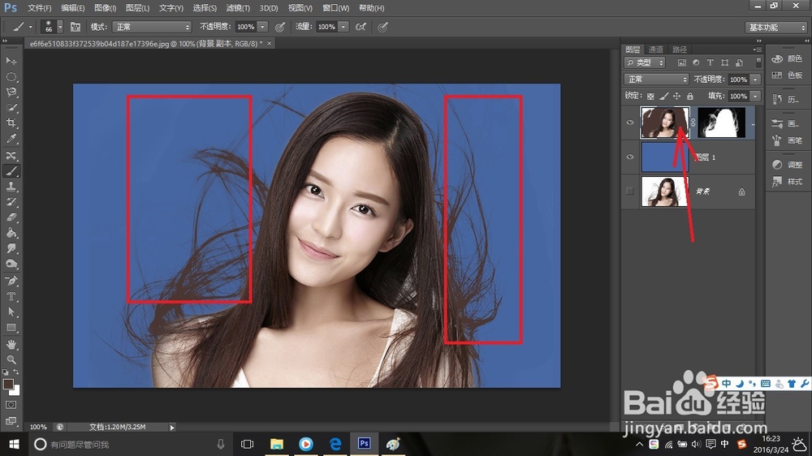
Task: Lock transparent pixels of layer
Action: pyautogui.click(x=650, y=97)
